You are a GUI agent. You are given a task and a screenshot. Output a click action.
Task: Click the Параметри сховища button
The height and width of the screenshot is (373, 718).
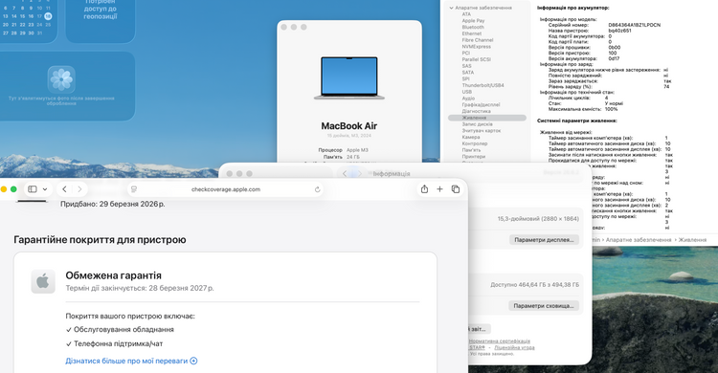pyautogui.click(x=544, y=306)
